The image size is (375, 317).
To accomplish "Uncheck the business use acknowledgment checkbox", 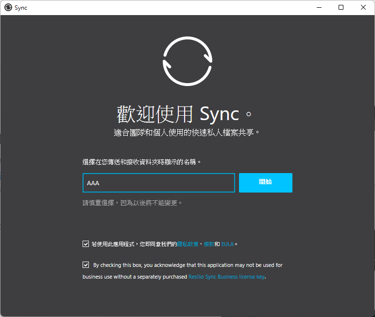I will 85,265.
